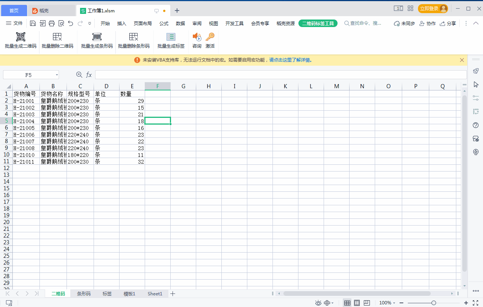Click the 分享 share button
This screenshot has width=483, height=307.
pos(448,24)
